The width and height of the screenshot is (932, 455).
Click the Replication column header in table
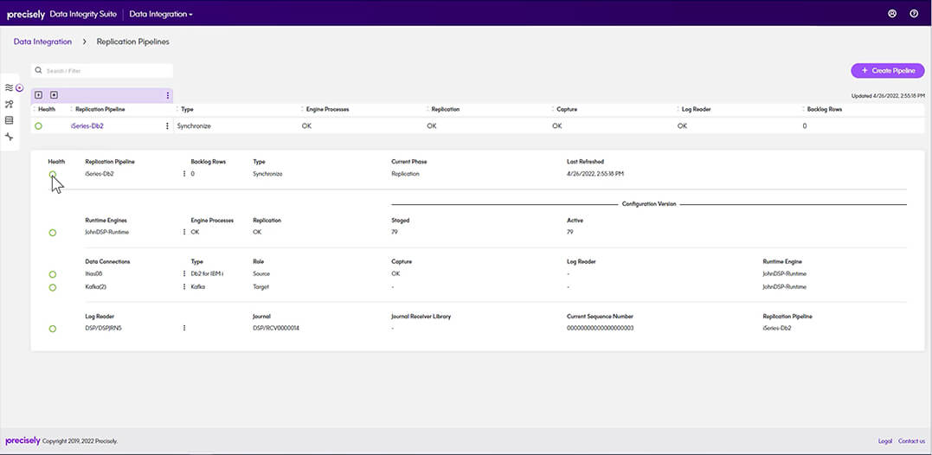[445, 110]
